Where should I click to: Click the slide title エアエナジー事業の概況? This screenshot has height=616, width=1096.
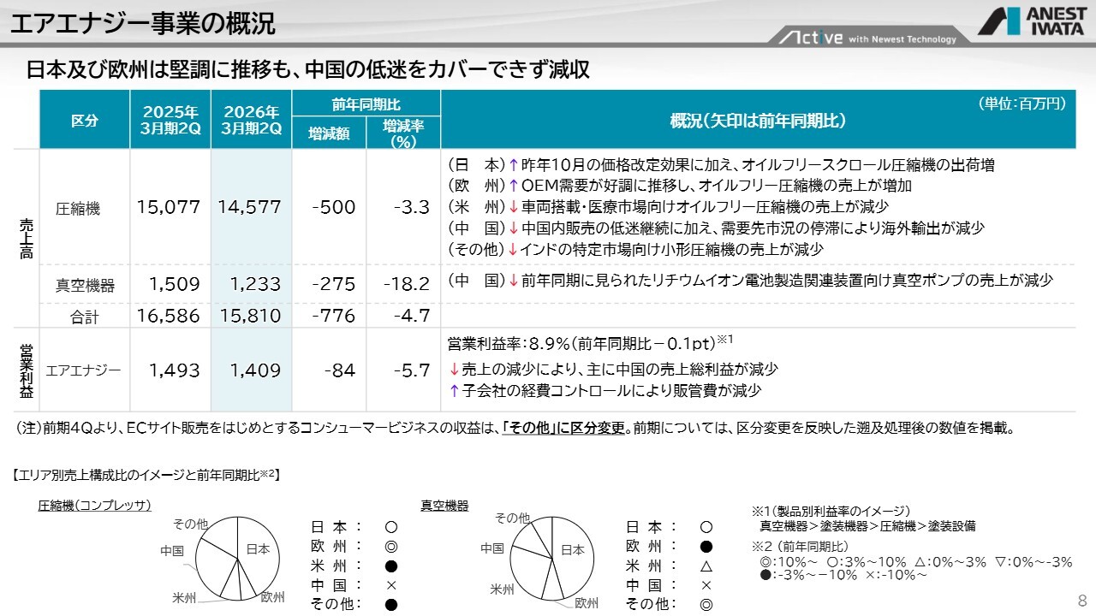click(142, 23)
